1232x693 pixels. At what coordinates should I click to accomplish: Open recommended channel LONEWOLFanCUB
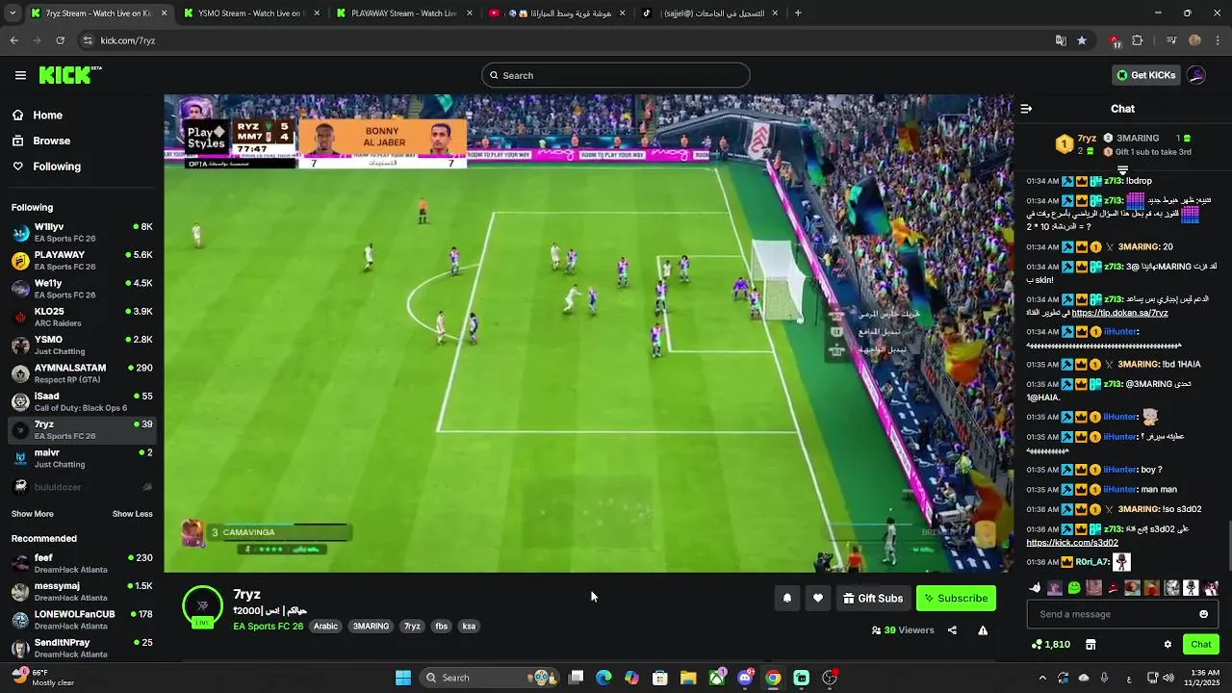click(82, 619)
